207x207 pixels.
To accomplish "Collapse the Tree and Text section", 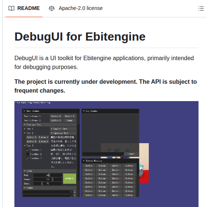I will point(50,124).
